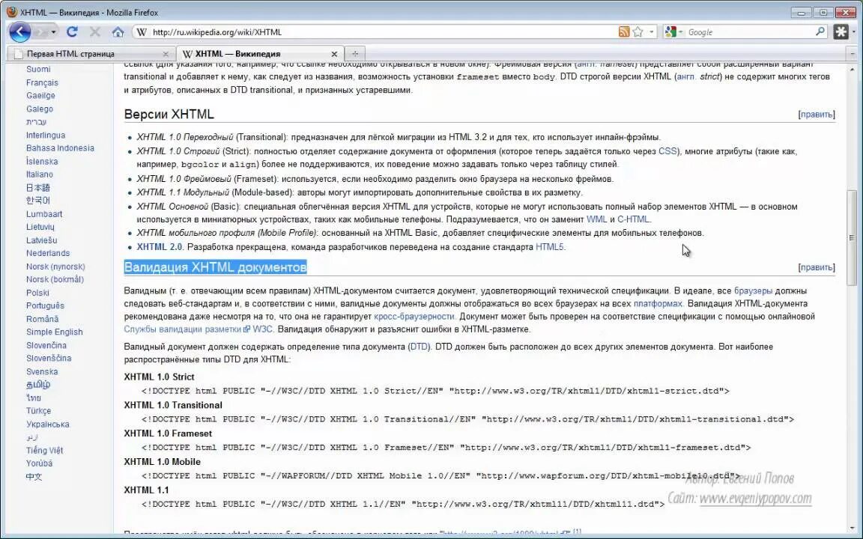
Task: Bookmark this page with the star icon
Action: pyautogui.click(x=638, y=32)
